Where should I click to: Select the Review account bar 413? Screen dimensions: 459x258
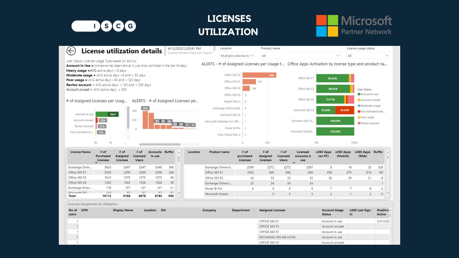pos(96,126)
